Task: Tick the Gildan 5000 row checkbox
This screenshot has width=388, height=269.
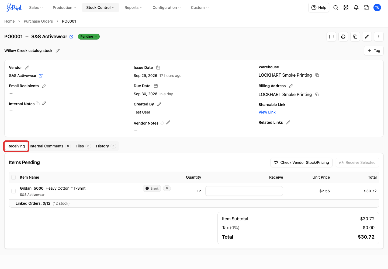Action: point(13,191)
